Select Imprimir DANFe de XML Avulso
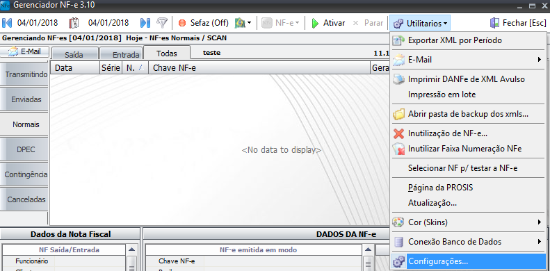This screenshot has width=550, height=271. coord(467,79)
